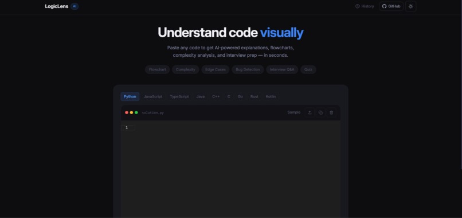The image size is (462, 218).
Task: Click the Flowchart feature chip
Action: (157, 69)
